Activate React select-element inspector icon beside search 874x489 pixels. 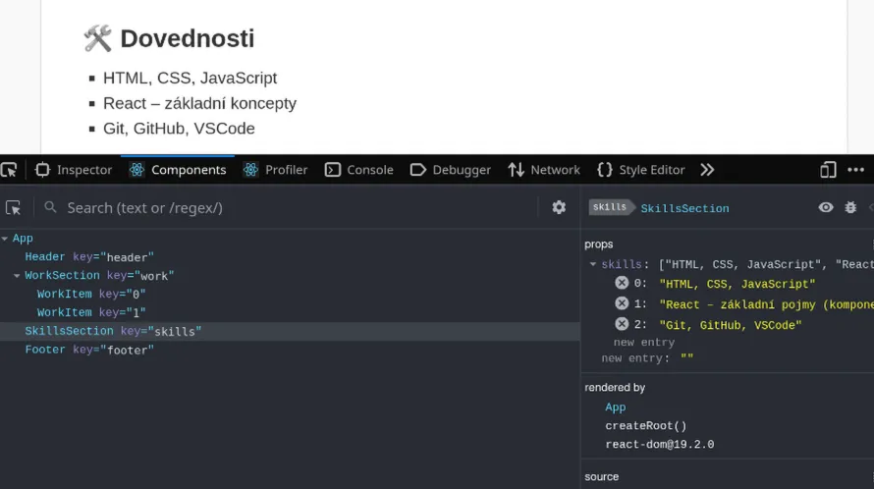[x=14, y=208]
